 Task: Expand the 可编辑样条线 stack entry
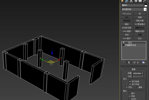coord(123,45)
